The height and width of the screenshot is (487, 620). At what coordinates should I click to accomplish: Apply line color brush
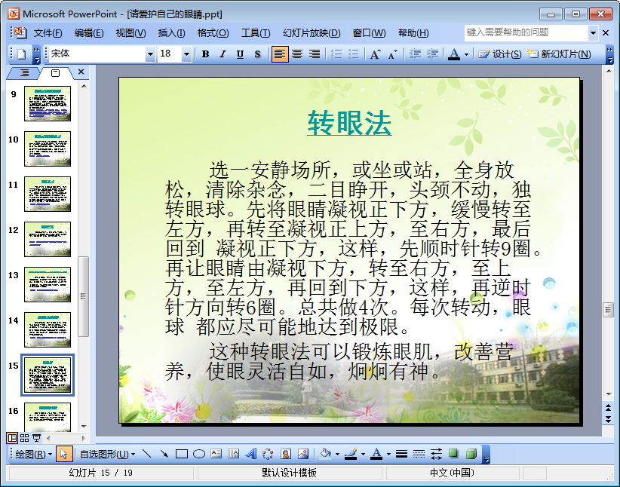351,454
